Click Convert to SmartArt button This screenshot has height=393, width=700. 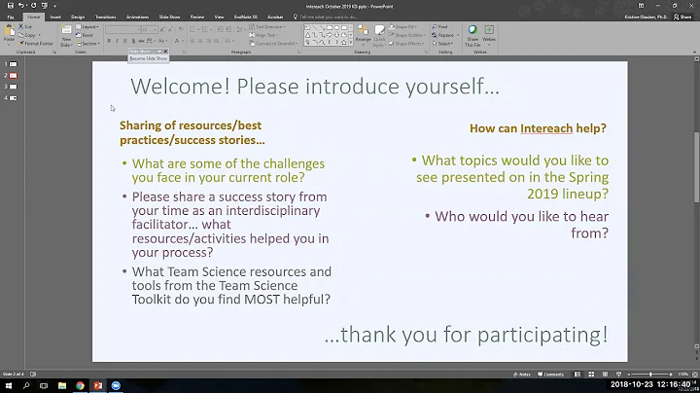pos(273,44)
